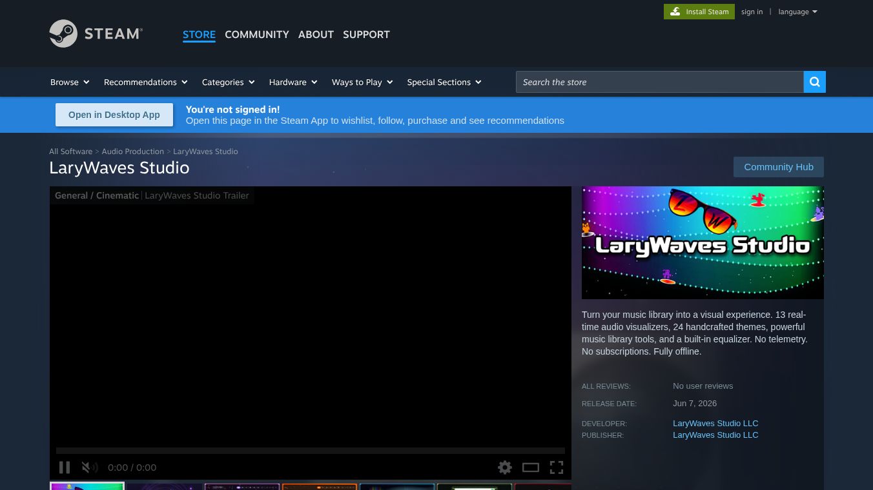Pause the trailer video
Viewport: 873px width, 490px height.
click(65, 467)
